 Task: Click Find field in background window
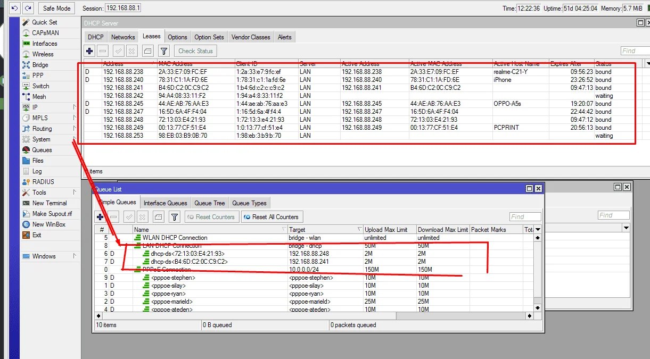click(x=613, y=215)
